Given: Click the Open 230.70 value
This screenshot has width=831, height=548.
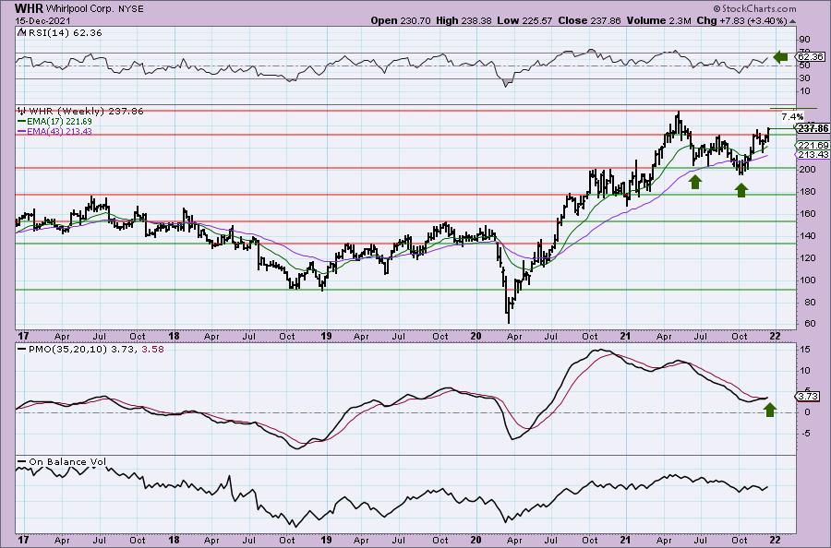Looking at the screenshot, I should click(402, 20).
